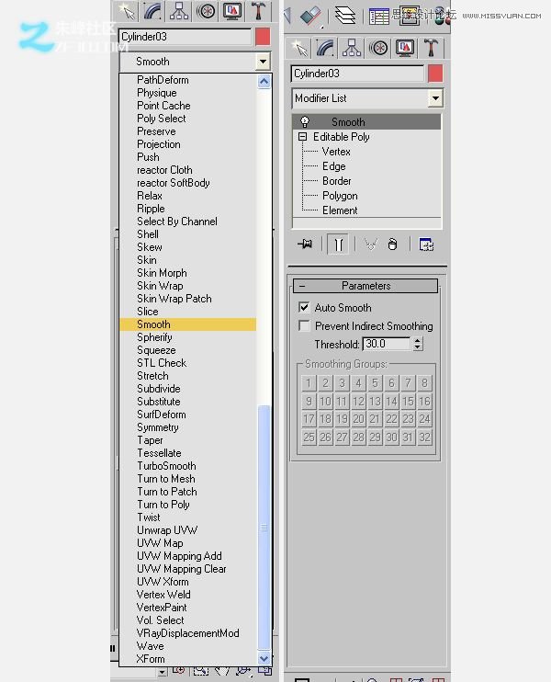Open the Motion panel tab in left panel
Viewport: 551px width, 682px height.
tap(206, 11)
